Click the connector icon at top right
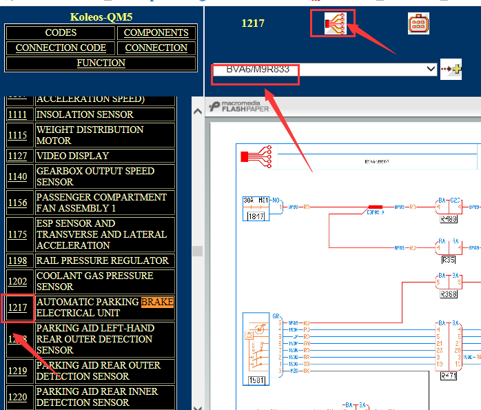The image size is (481, 410). pos(418,23)
